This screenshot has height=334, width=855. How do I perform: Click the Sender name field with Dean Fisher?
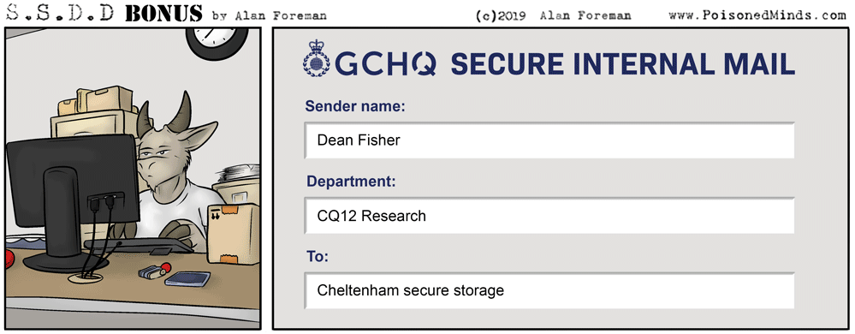(549, 140)
